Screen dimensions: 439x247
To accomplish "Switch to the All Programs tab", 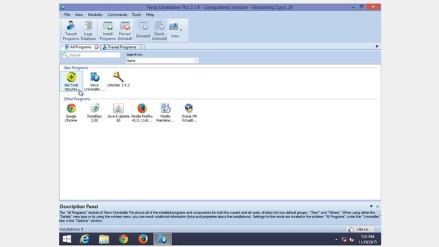I will 81,47.
